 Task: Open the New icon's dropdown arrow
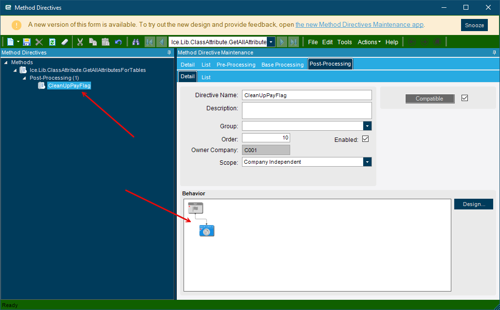coord(18,42)
